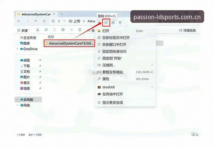Expand arrow beside WinRAR entry

tap(152, 87)
